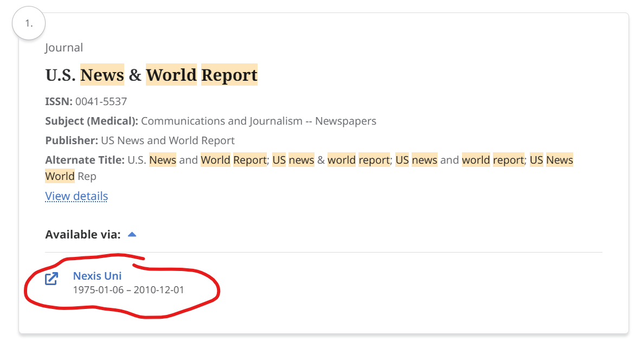Open the Nexis Uni external link icon
Screen dimensions: 635x342
point(52,279)
